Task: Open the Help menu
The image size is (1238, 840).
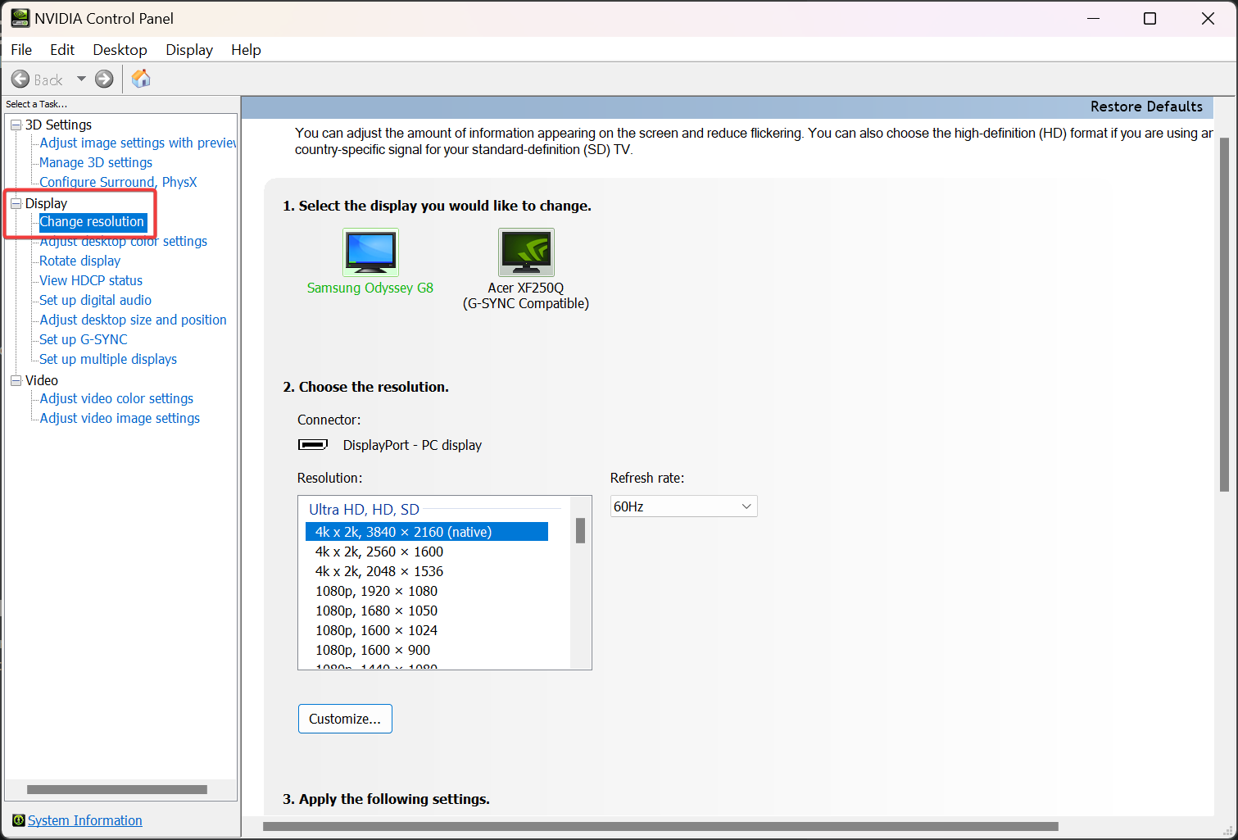Action: click(x=246, y=50)
